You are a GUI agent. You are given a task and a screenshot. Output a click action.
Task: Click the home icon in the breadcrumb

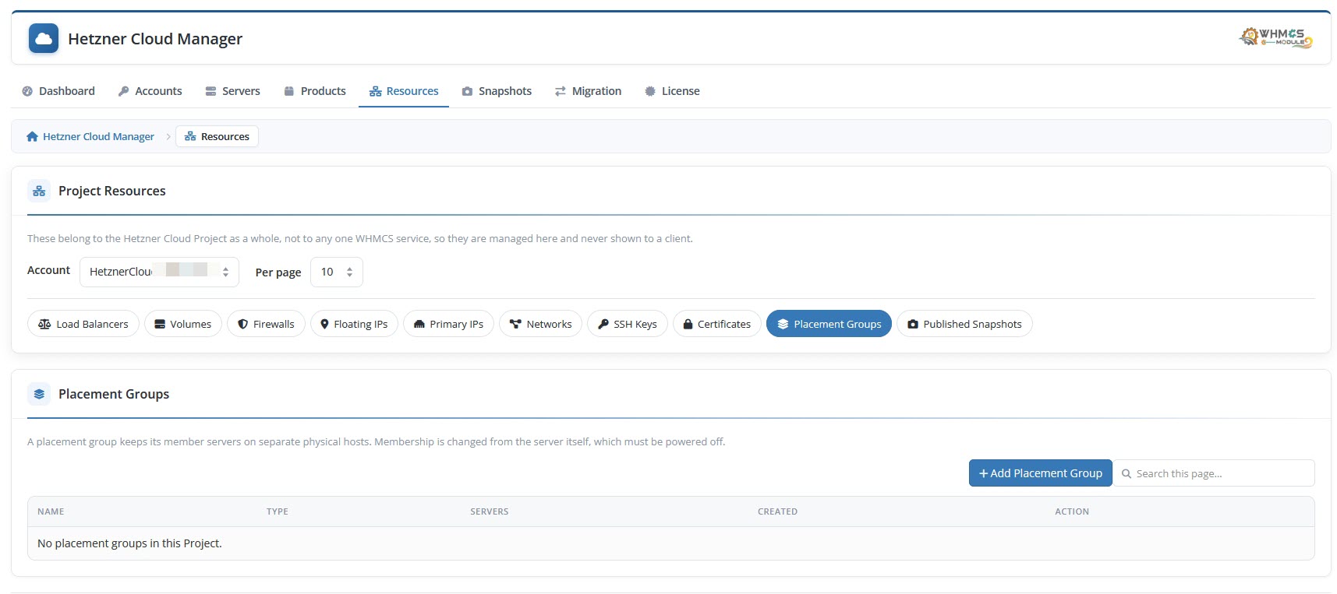point(32,136)
